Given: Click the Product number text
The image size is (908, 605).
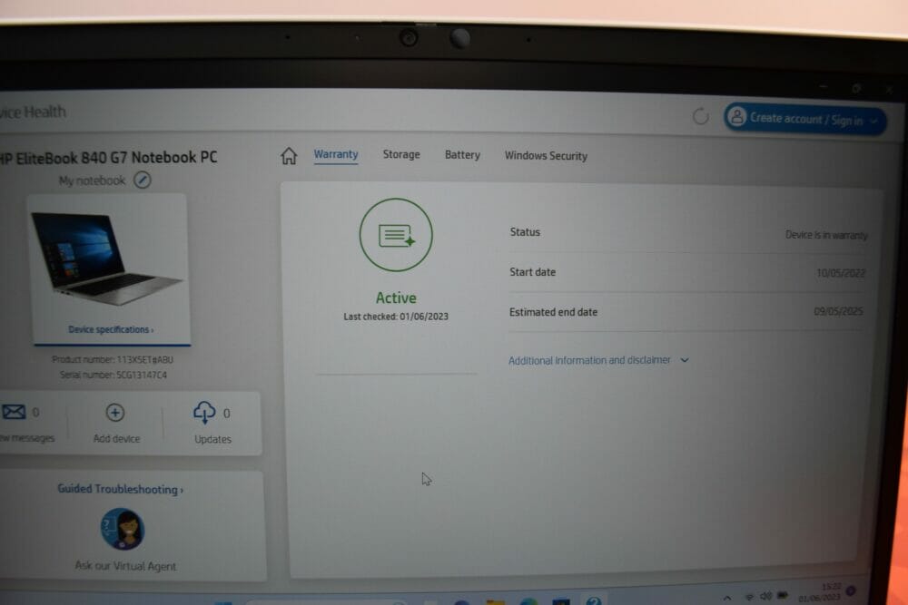Looking at the screenshot, I should 113,359.
